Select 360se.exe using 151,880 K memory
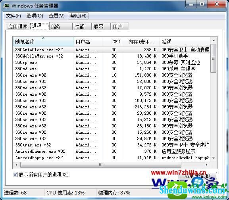The height and width of the screenshot is (200, 229). coord(112,75)
